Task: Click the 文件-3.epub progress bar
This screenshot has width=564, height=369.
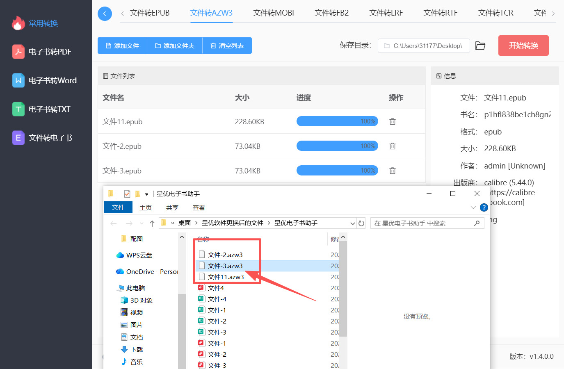Action: pyautogui.click(x=337, y=171)
